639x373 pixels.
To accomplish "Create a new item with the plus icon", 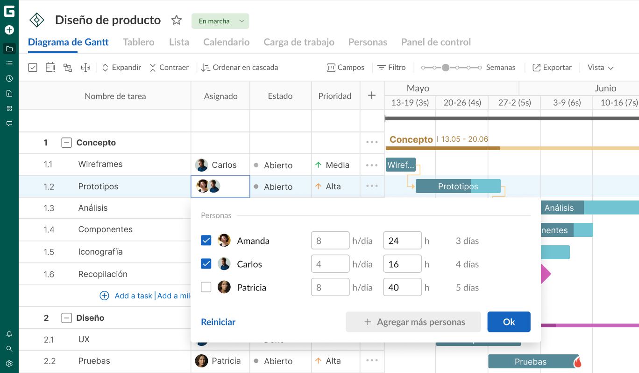I will point(9,29).
